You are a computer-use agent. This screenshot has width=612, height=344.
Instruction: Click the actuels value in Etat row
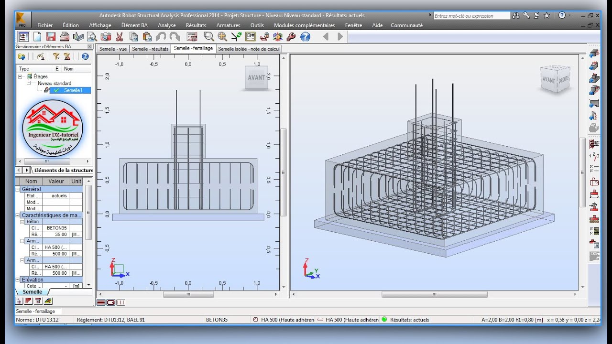point(56,196)
